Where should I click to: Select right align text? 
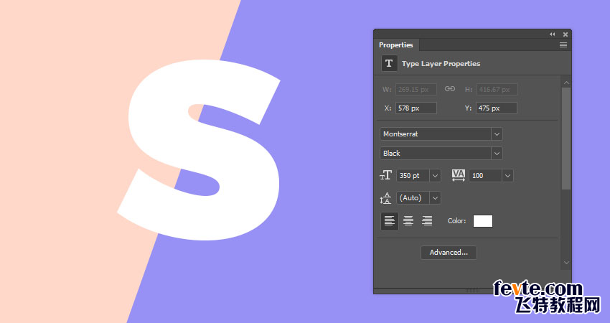(x=427, y=221)
